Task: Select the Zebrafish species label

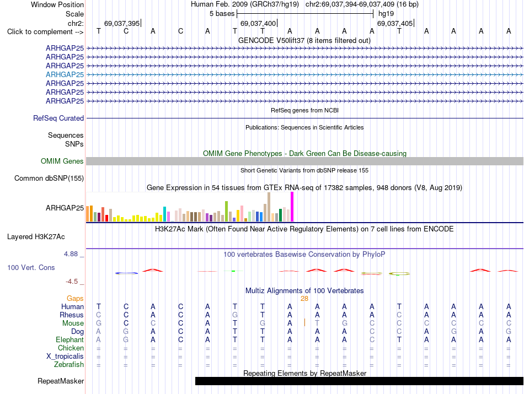Action: tap(69, 365)
